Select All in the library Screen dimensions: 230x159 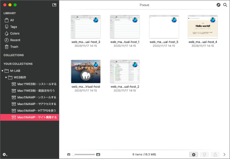(x=12, y=20)
